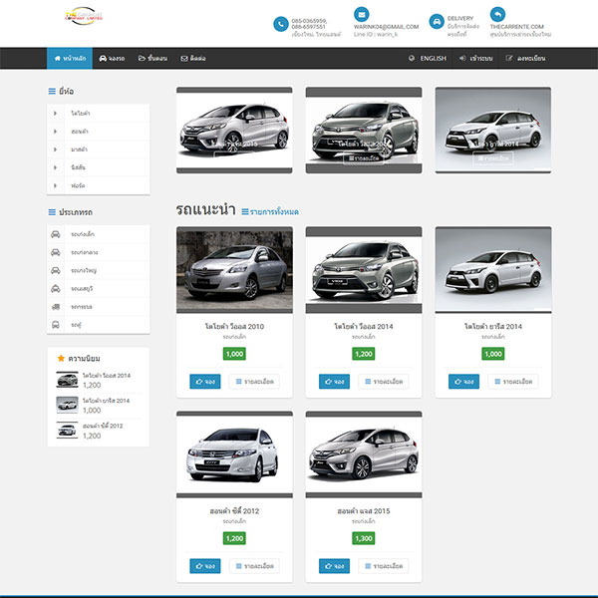Switch language to ENGLISH
This screenshot has height=598, width=598.
coord(428,59)
